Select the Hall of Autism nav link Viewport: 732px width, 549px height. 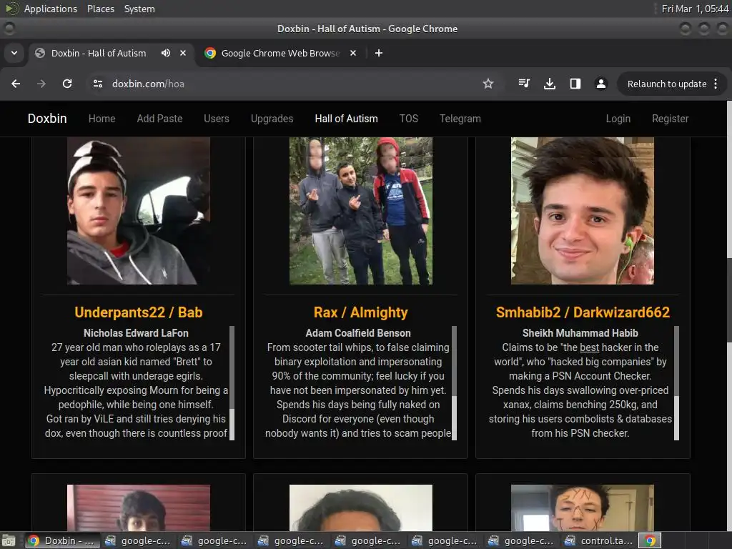tap(347, 119)
